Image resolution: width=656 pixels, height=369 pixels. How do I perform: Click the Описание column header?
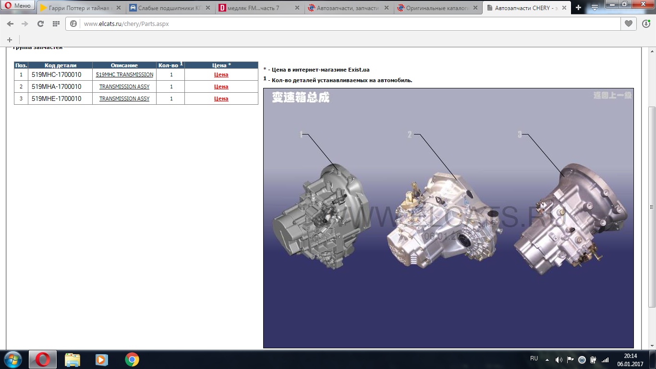click(x=124, y=65)
